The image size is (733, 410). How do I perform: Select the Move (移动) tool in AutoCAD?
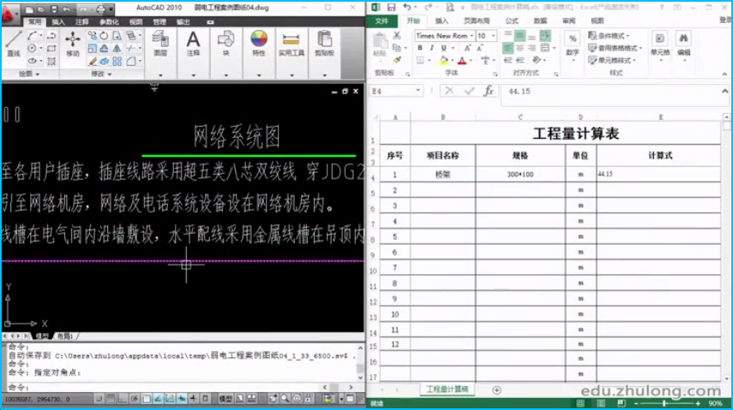tap(73, 44)
